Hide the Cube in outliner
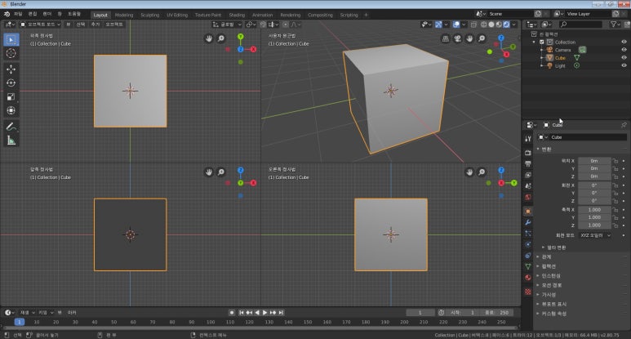Viewport: 631px width, 339px height. point(624,58)
